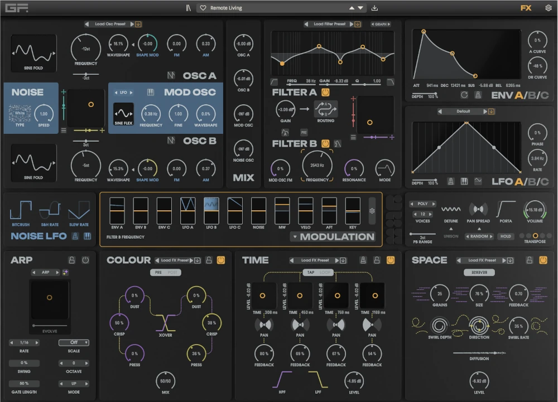
Task: Click the GRAPH button near the filter preset
Action: click(381, 24)
